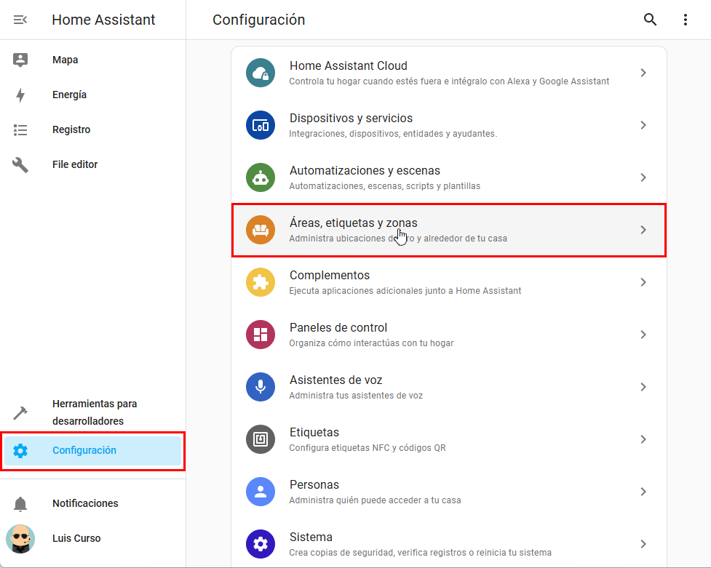
Task: Click the puzzle piece Complementos icon
Action: [x=260, y=282]
